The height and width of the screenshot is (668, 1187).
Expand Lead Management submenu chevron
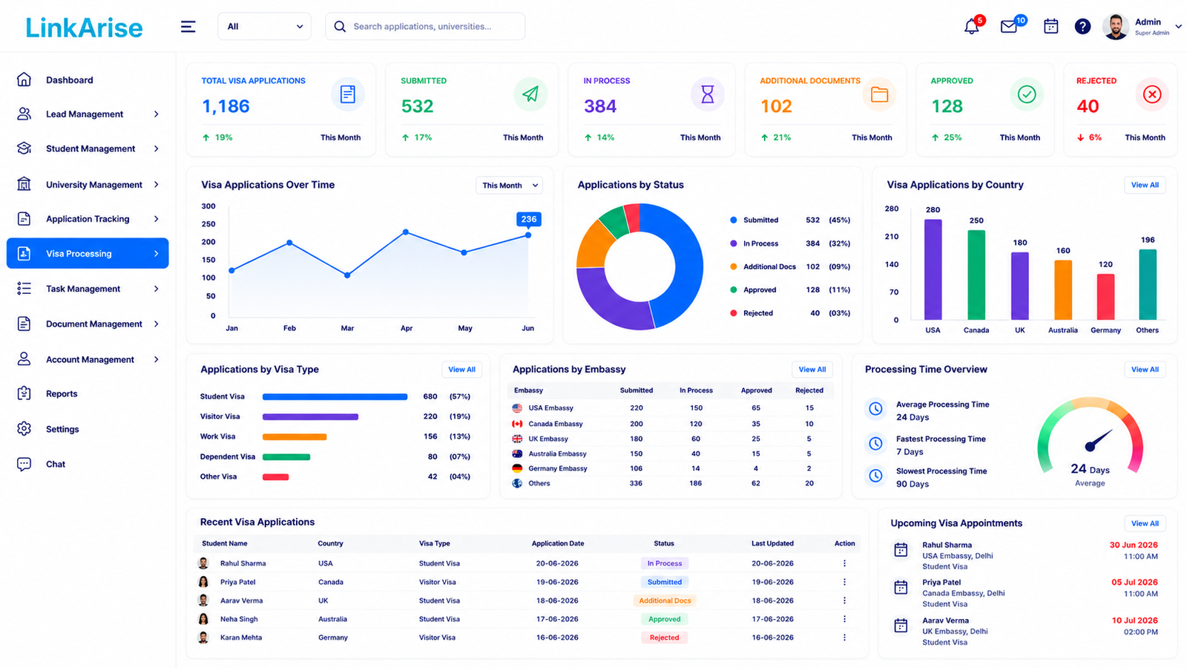(156, 114)
